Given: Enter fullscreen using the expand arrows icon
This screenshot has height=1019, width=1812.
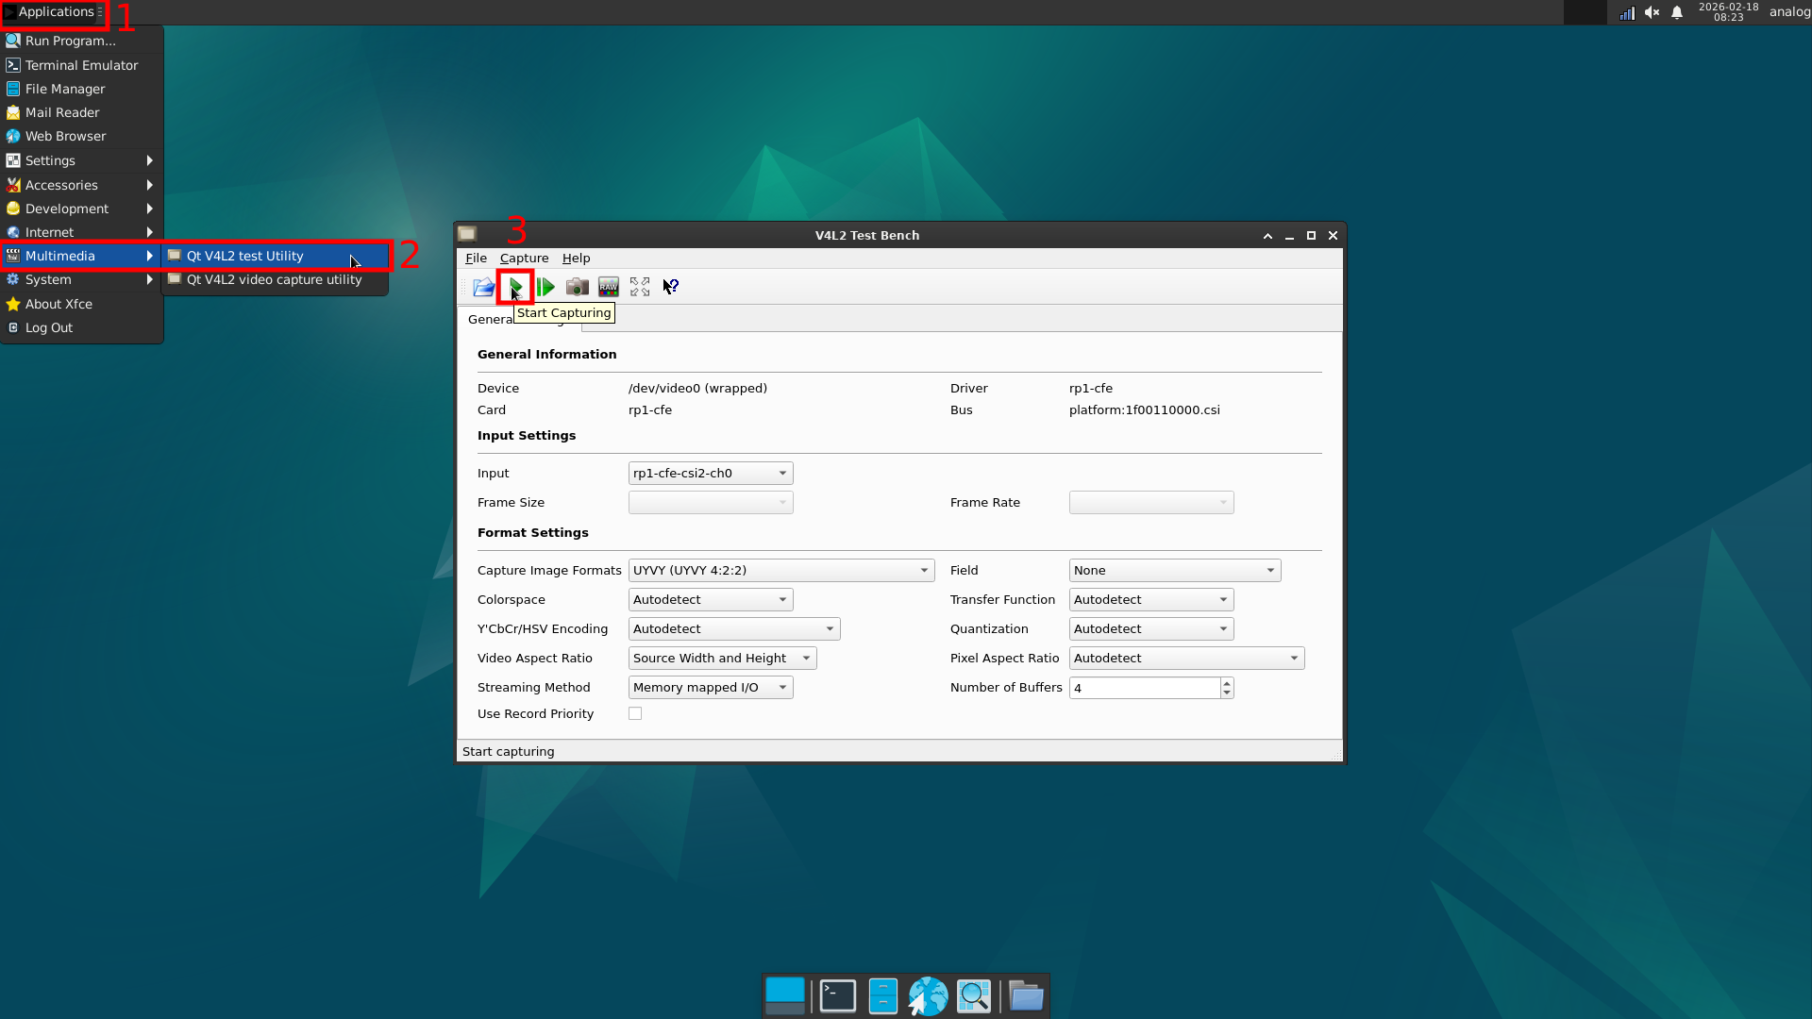Looking at the screenshot, I should [x=639, y=287].
